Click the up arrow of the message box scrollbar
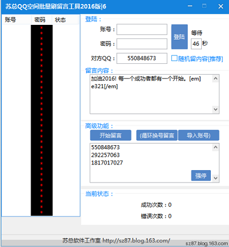 pos(215,79)
